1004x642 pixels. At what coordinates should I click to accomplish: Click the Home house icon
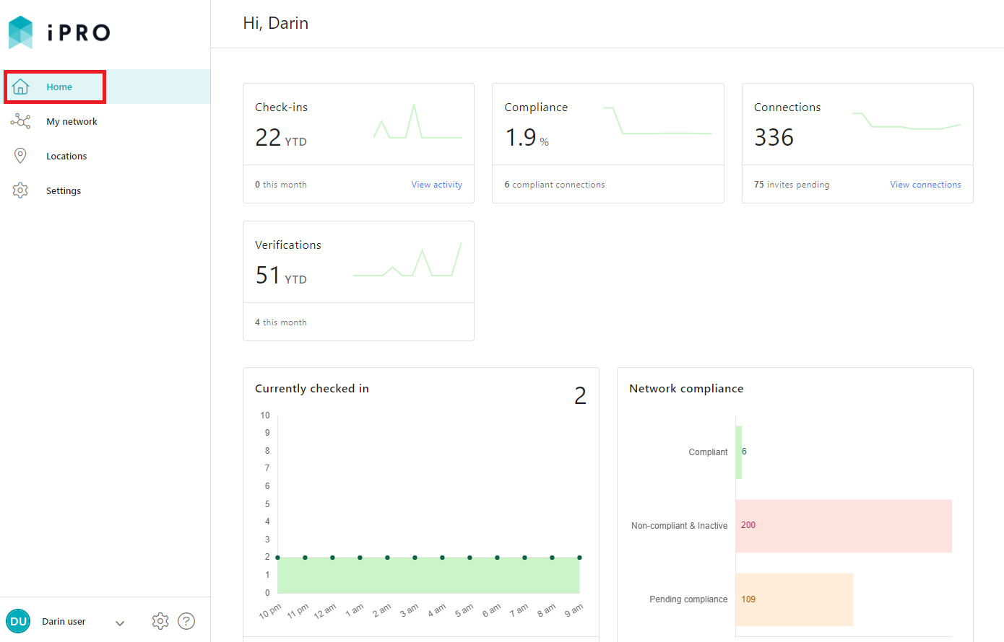pos(20,87)
